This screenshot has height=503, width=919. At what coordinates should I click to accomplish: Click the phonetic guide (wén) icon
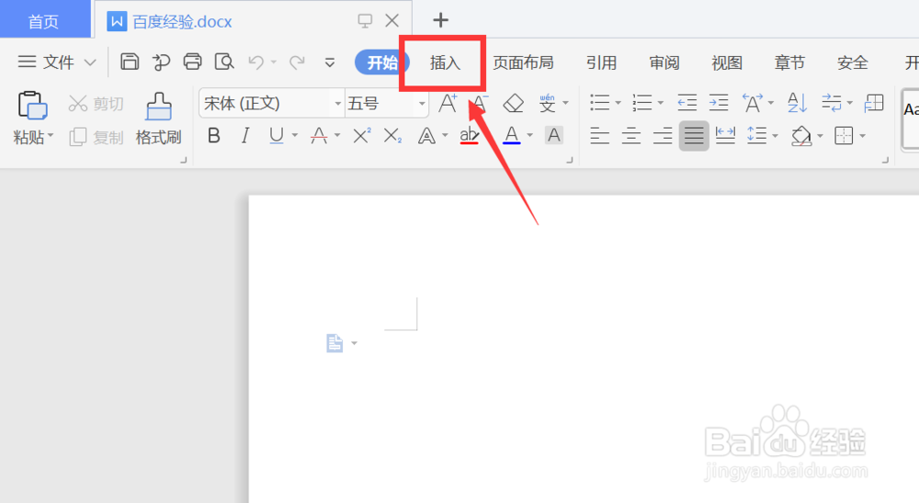coord(548,103)
